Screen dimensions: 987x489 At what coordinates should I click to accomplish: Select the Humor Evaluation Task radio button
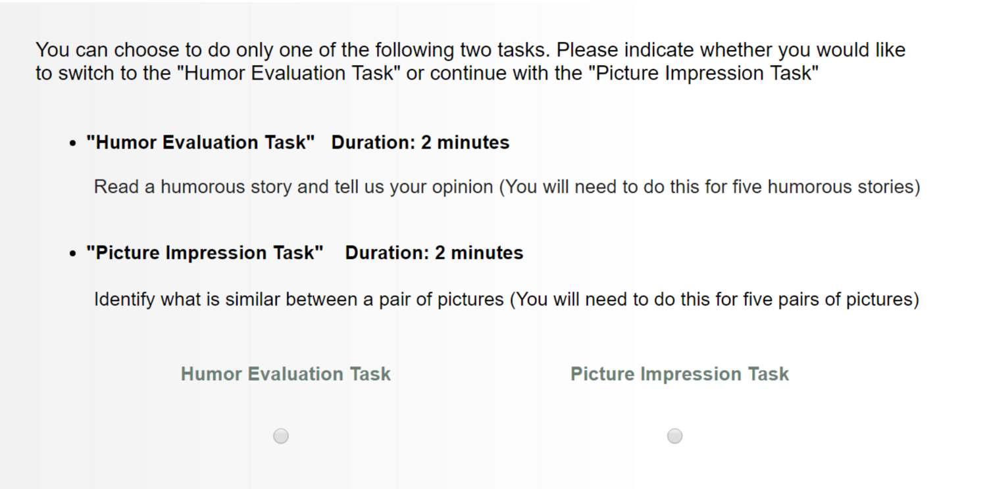[281, 436]
